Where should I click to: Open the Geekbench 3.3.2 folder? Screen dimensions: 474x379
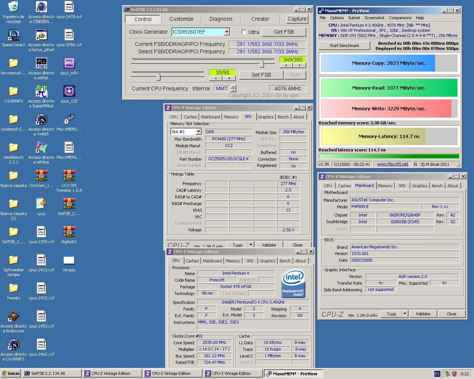point(13,148)
